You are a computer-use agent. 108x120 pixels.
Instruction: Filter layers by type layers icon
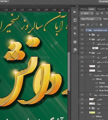pos(106,13)
